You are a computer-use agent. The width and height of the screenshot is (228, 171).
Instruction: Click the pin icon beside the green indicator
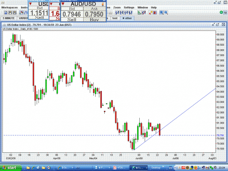(225, 13)
